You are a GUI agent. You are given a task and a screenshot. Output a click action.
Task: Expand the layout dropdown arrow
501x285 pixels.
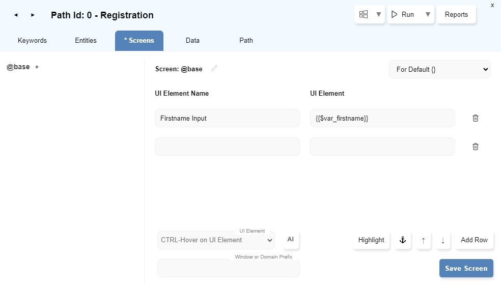pos(378,14)
